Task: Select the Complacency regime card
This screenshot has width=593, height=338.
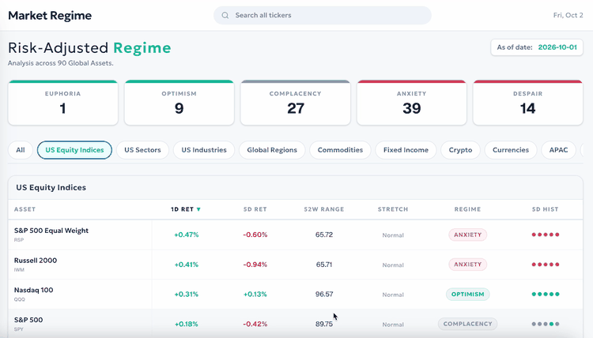Action: (296, 103)
